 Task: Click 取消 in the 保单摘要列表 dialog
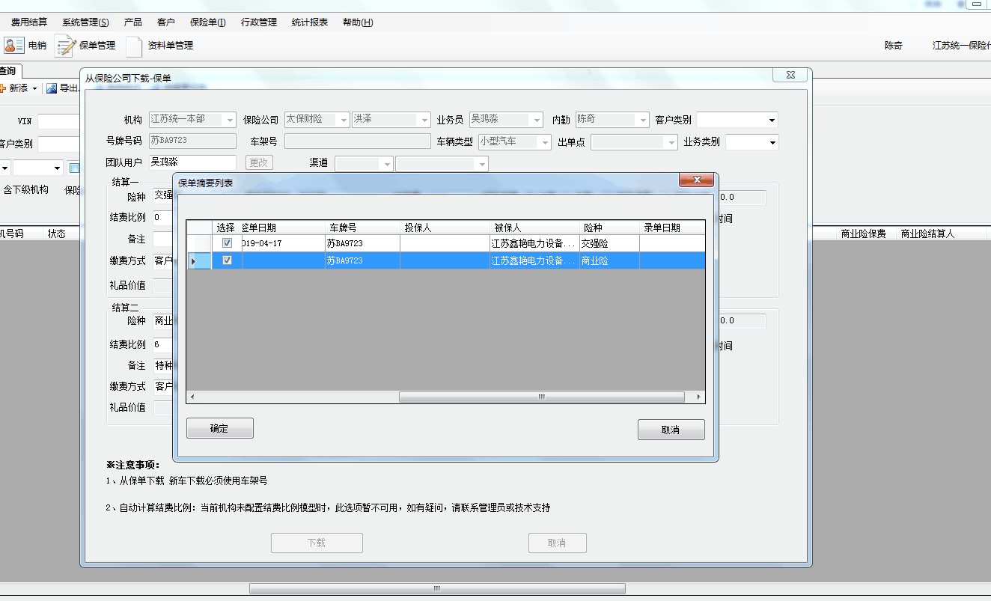tap(671, 430)
